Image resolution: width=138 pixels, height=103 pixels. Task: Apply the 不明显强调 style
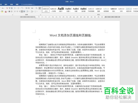point(91,10)
